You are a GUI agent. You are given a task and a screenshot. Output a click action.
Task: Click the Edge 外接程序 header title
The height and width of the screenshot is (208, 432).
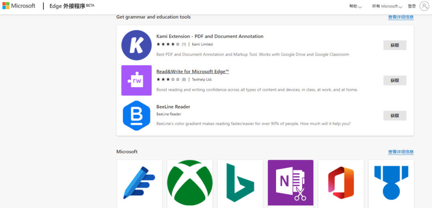pos(68,6)
